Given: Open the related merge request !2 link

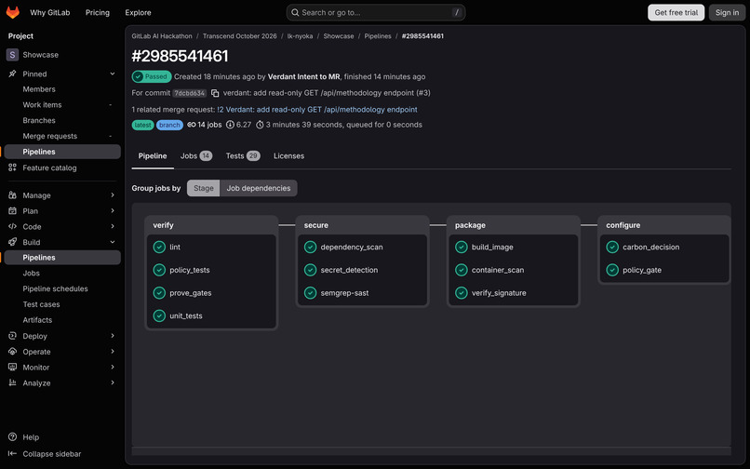Looking at the screenshot, I should coord(317,110).
